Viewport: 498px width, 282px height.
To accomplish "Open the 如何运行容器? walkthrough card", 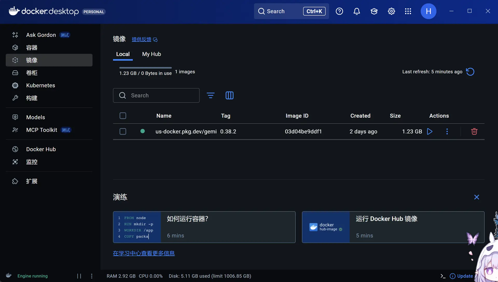I will [x=204, y=227].
